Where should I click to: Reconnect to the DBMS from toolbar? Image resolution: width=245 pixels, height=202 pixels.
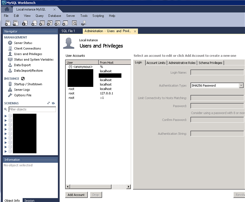click(84, 23)
